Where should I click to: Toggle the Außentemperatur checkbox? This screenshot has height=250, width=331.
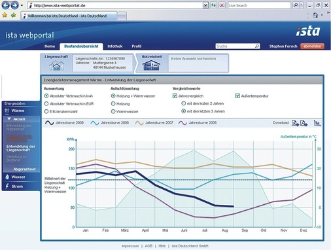coord(237,96)
